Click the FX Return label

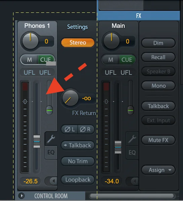tap(84, 113)
